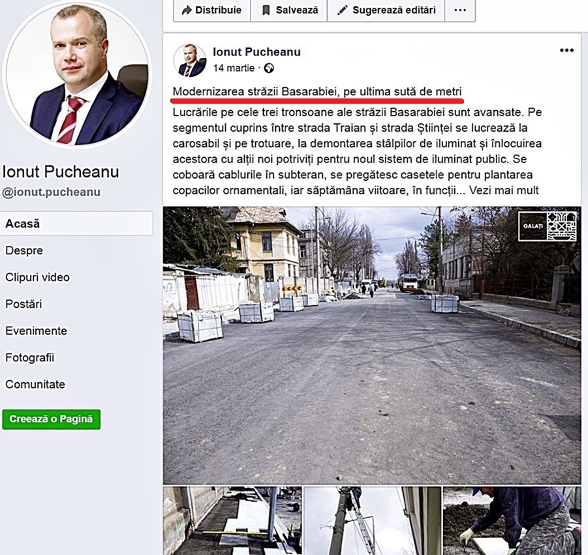This screenshot has height=555, width=588.
Task: Open the post options three-dot menu
Action: tap(566, 50)
